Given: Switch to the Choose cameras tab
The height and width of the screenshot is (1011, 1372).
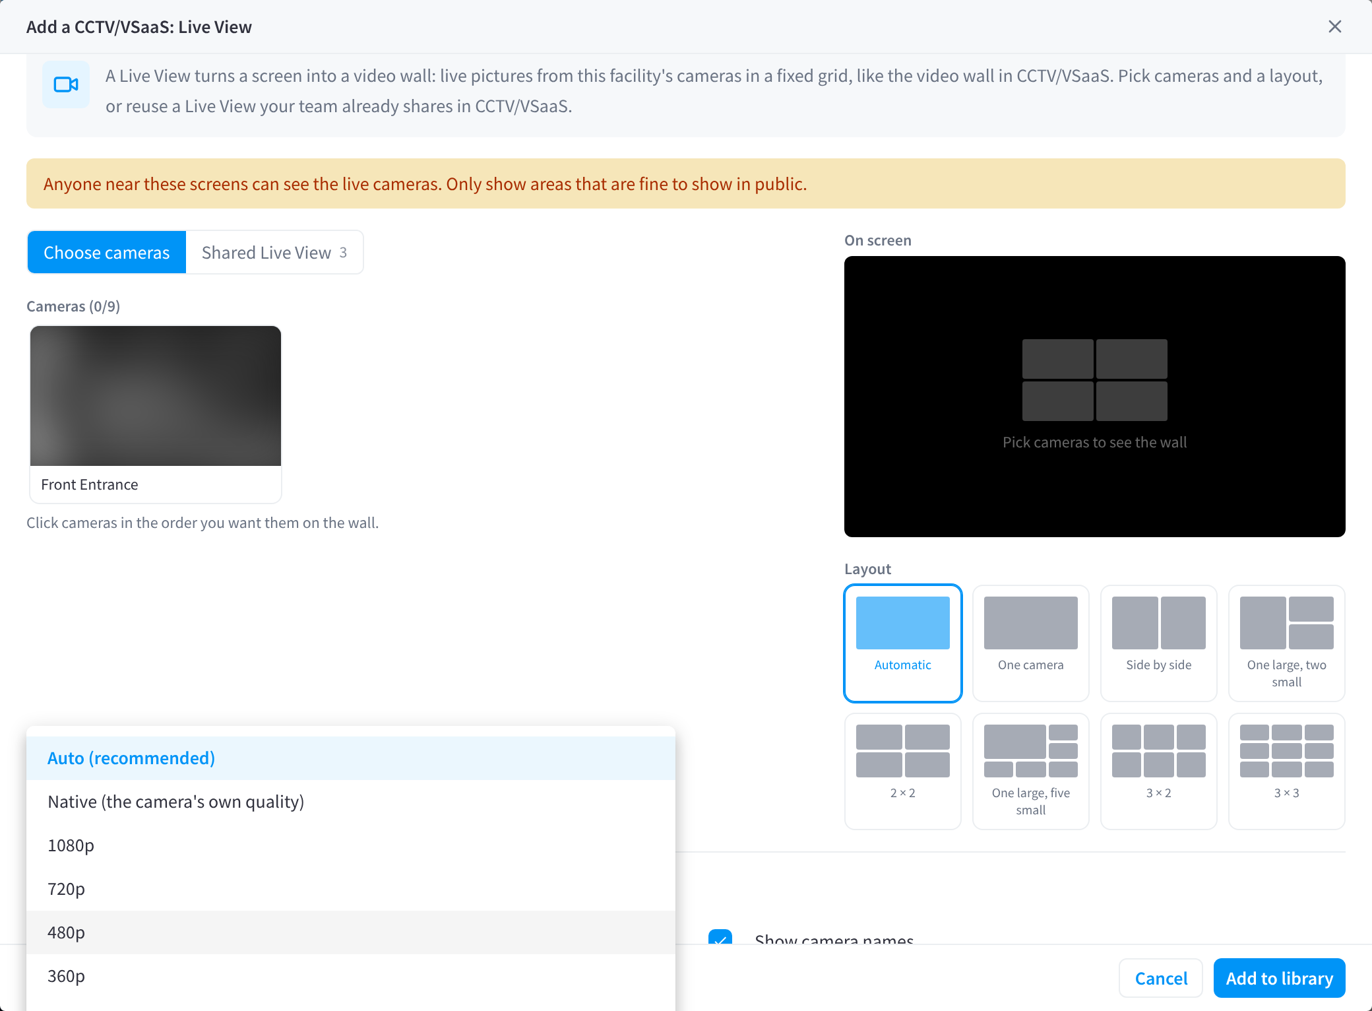Looking at the screenshot, I should (107, 252).
